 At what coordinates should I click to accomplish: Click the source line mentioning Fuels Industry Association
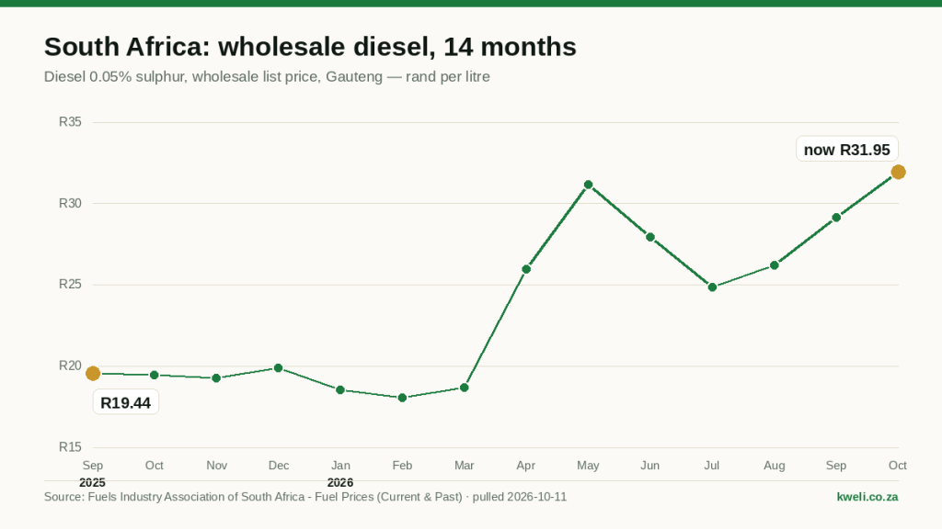pos(305,497)
